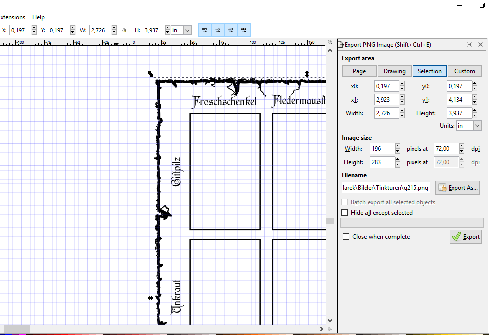Open the units dropdown in the selector toolbar
This screenshot has height=335, width=489.
click(181, 30)
